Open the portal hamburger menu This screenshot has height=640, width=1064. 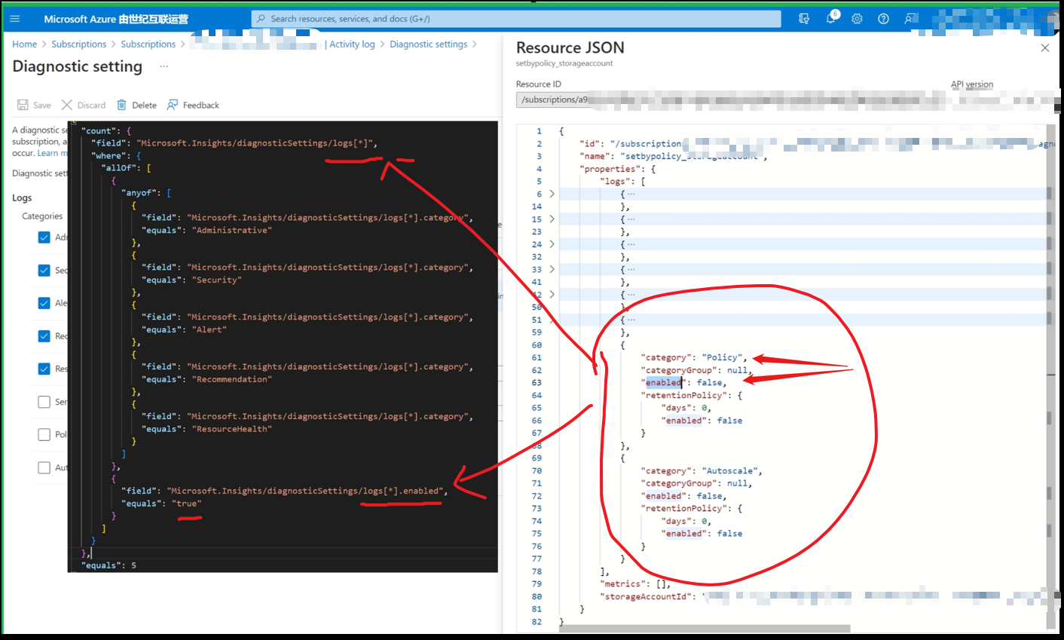tap(14, 18)
